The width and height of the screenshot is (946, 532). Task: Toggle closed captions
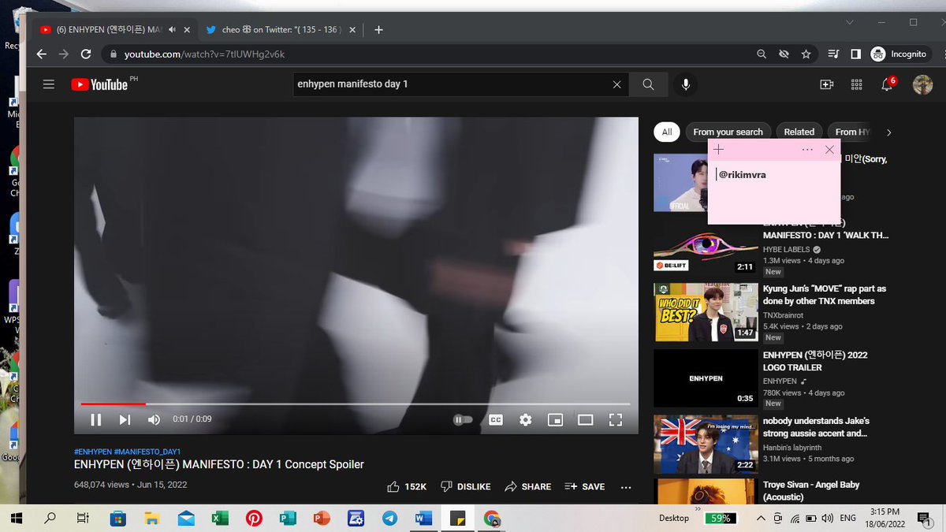tap(496, 420)
